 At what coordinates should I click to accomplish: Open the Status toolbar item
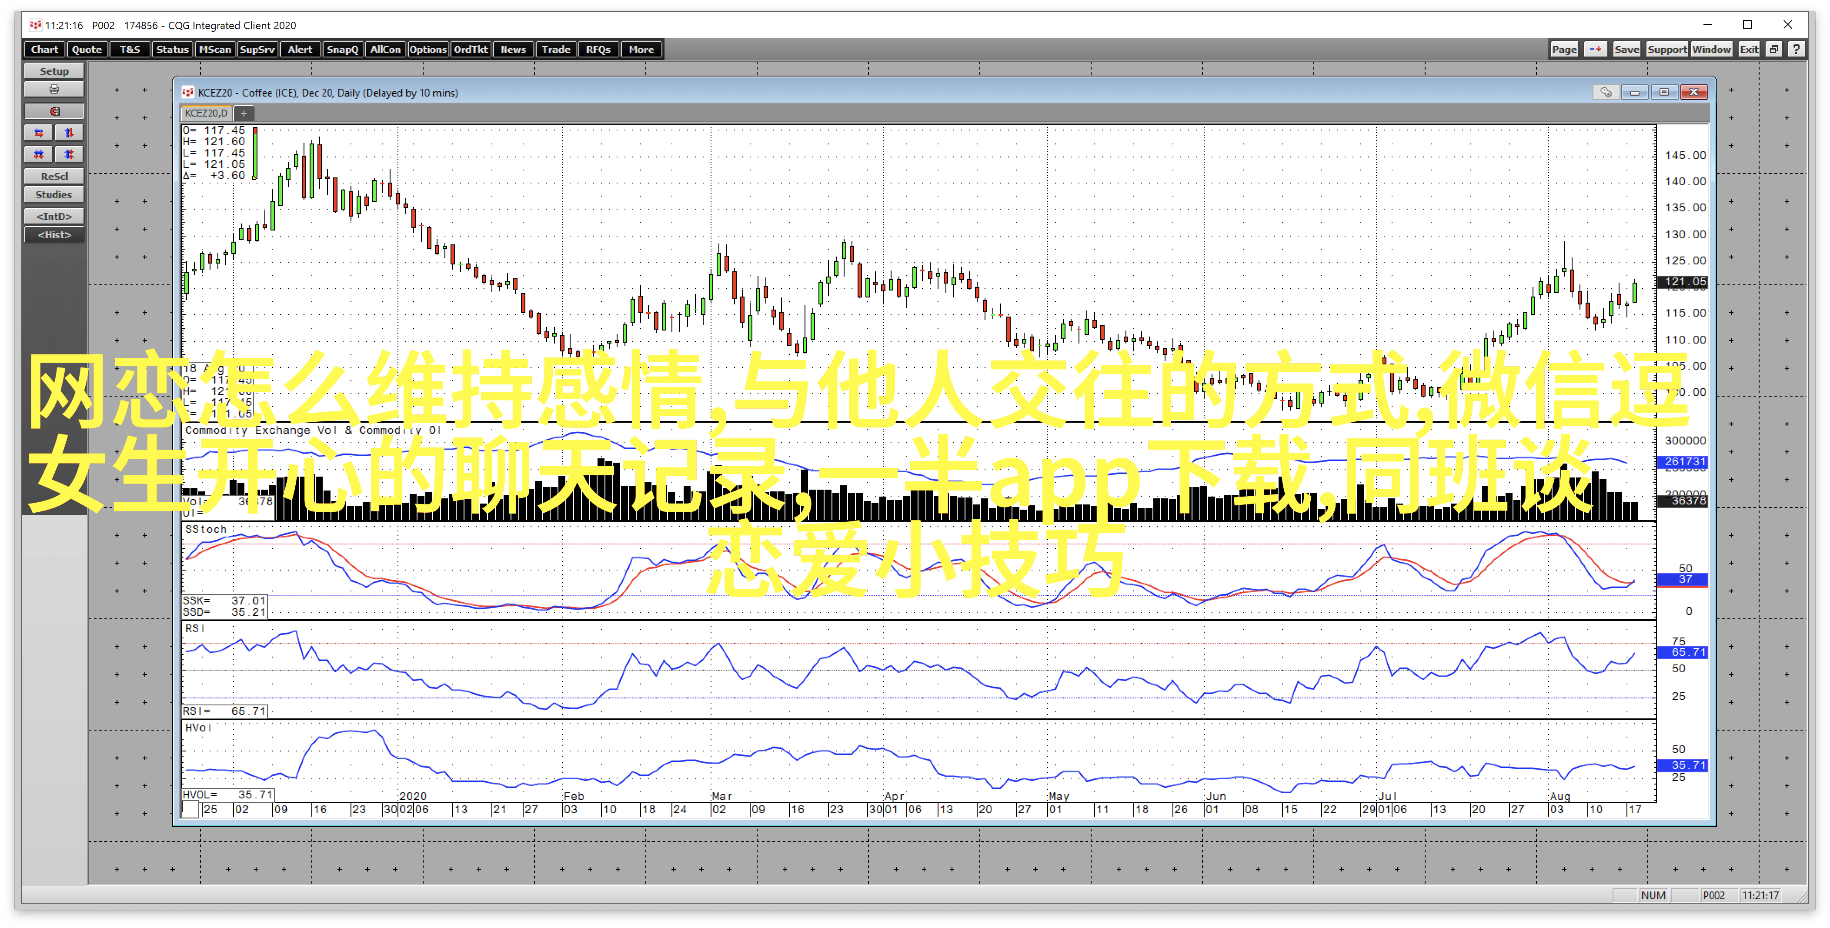pos(173,50)
